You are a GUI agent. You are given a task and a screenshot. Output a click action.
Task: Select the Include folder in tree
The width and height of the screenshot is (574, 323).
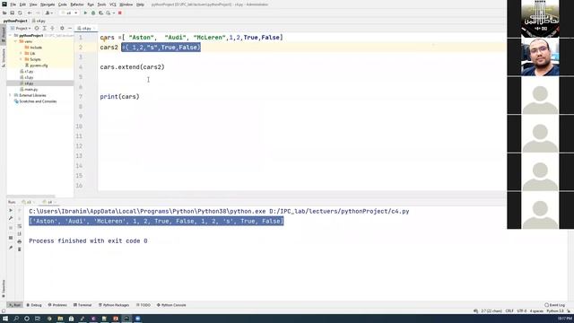pos(33,48)
